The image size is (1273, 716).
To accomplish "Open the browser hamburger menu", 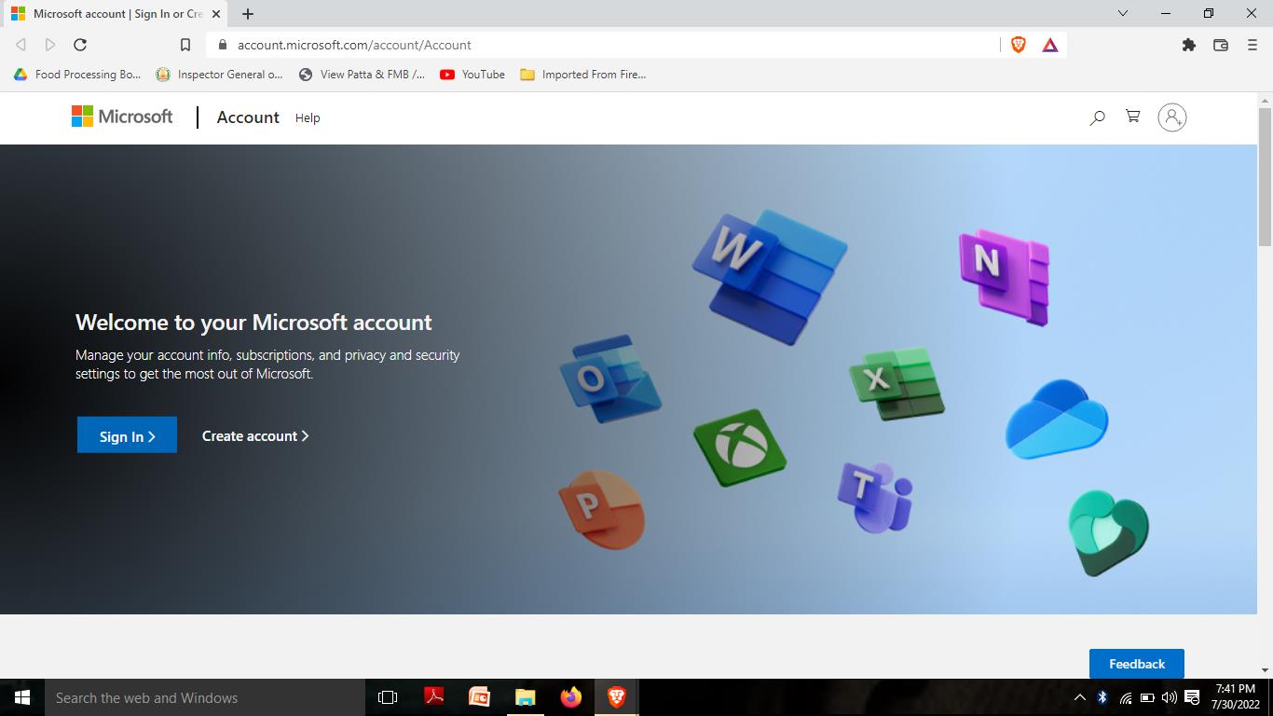I will pos(1252,45).
